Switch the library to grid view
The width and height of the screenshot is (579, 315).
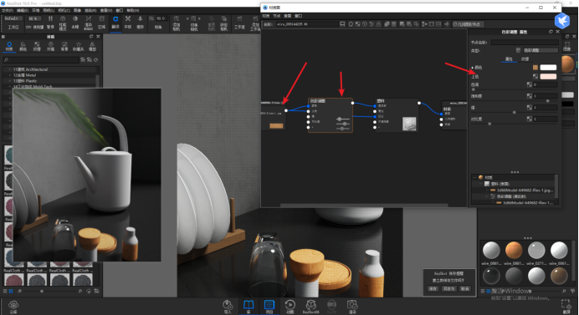[x=11, y=291]
